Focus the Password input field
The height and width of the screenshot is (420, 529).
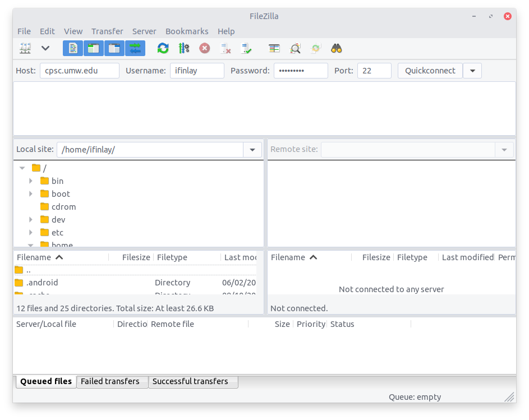tap(301, 71)
